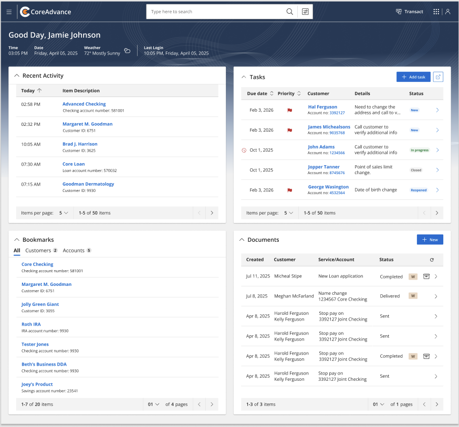Screen dimensions: 459x427
Task: Go to next page of Tasks
Action: tap(437, 213)
